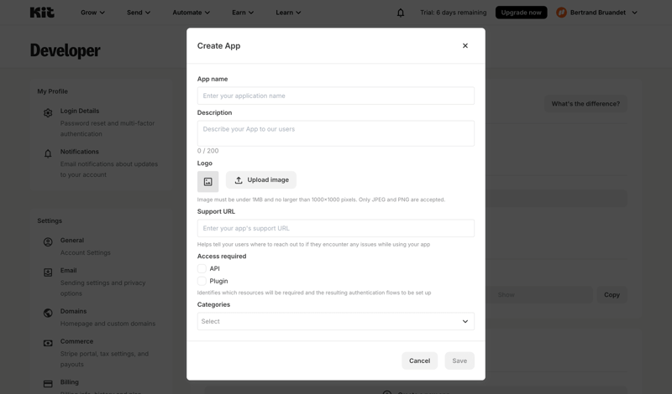Click Bertrand Bruandet's avatar icon

[x=561, y=13]
